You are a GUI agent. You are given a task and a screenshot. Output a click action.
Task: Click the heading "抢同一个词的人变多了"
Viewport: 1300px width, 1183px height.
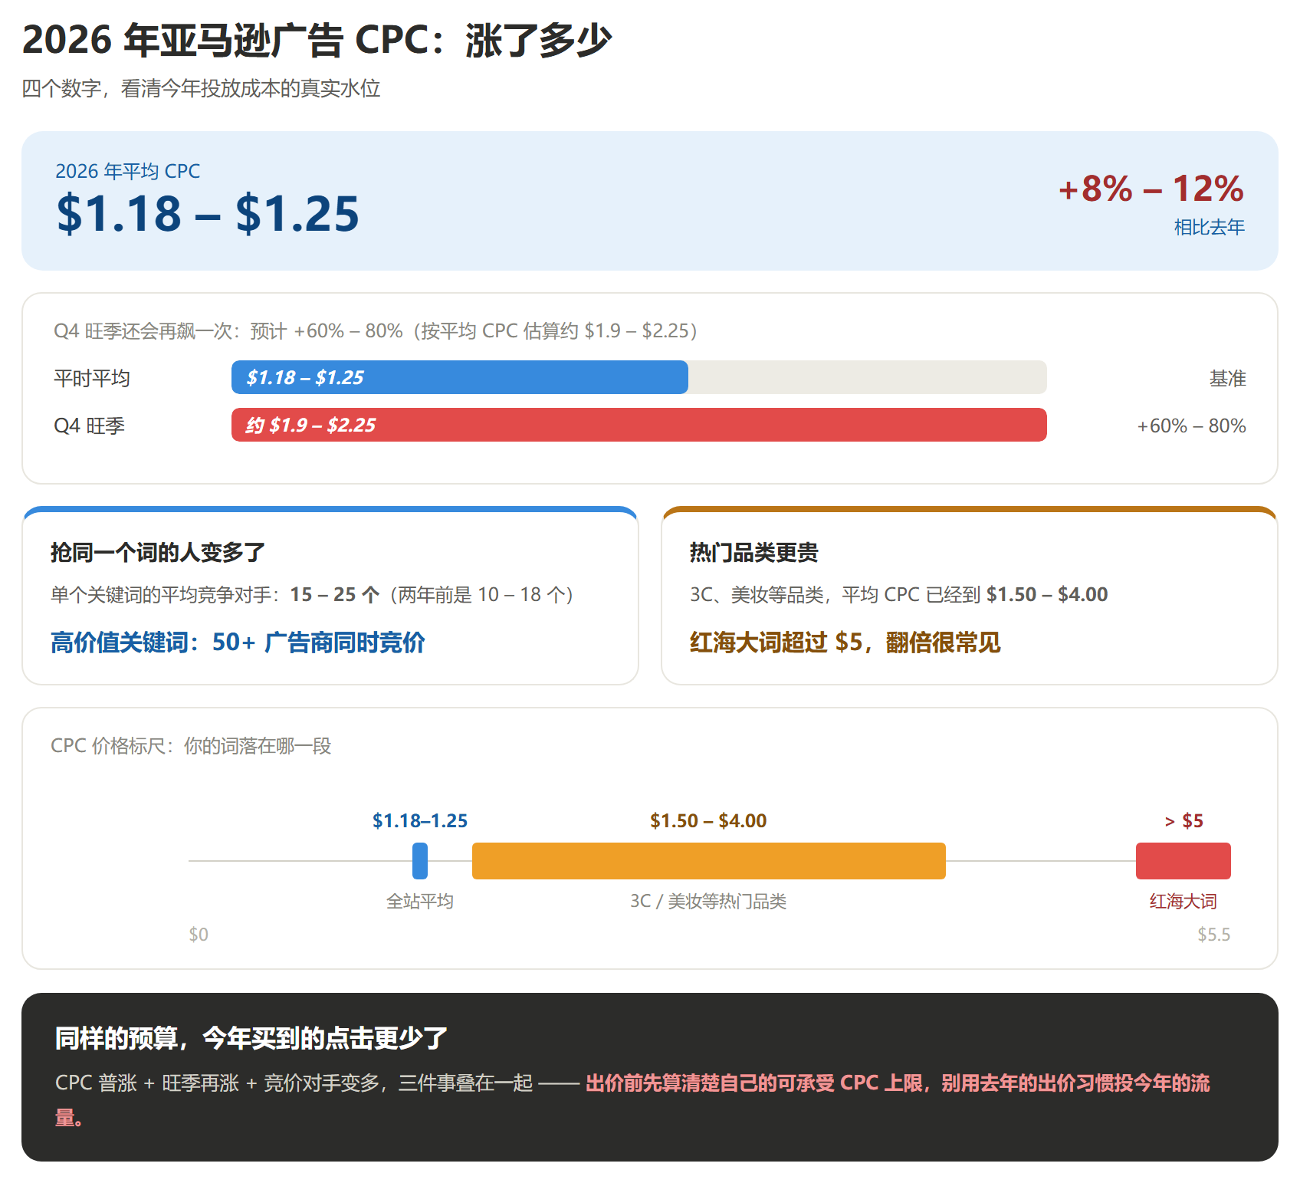coord(158,552)
